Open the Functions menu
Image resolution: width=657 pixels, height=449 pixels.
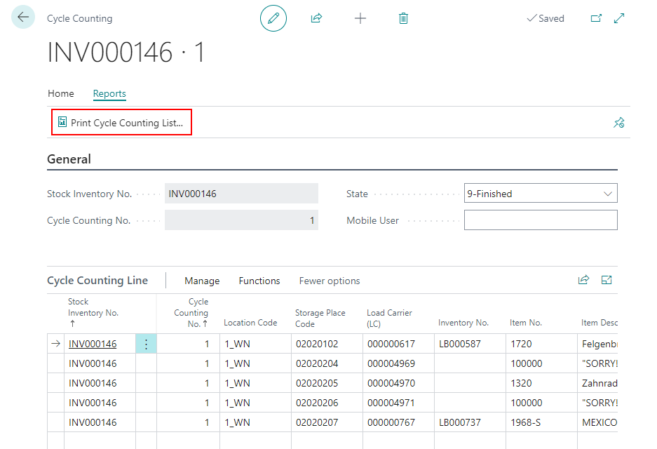[259, 281]
